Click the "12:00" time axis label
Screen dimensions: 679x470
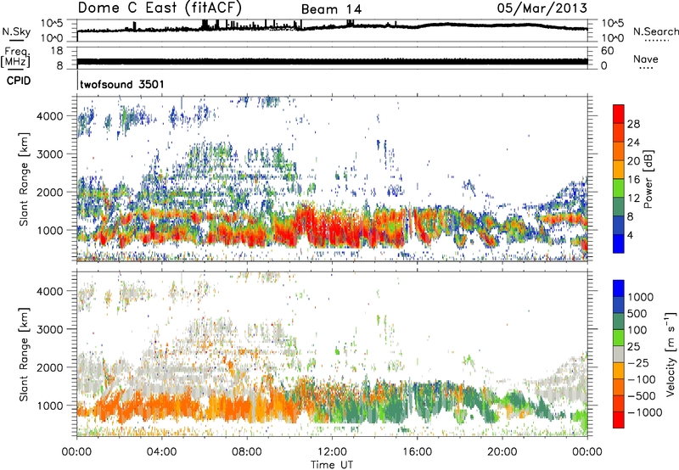332,452
